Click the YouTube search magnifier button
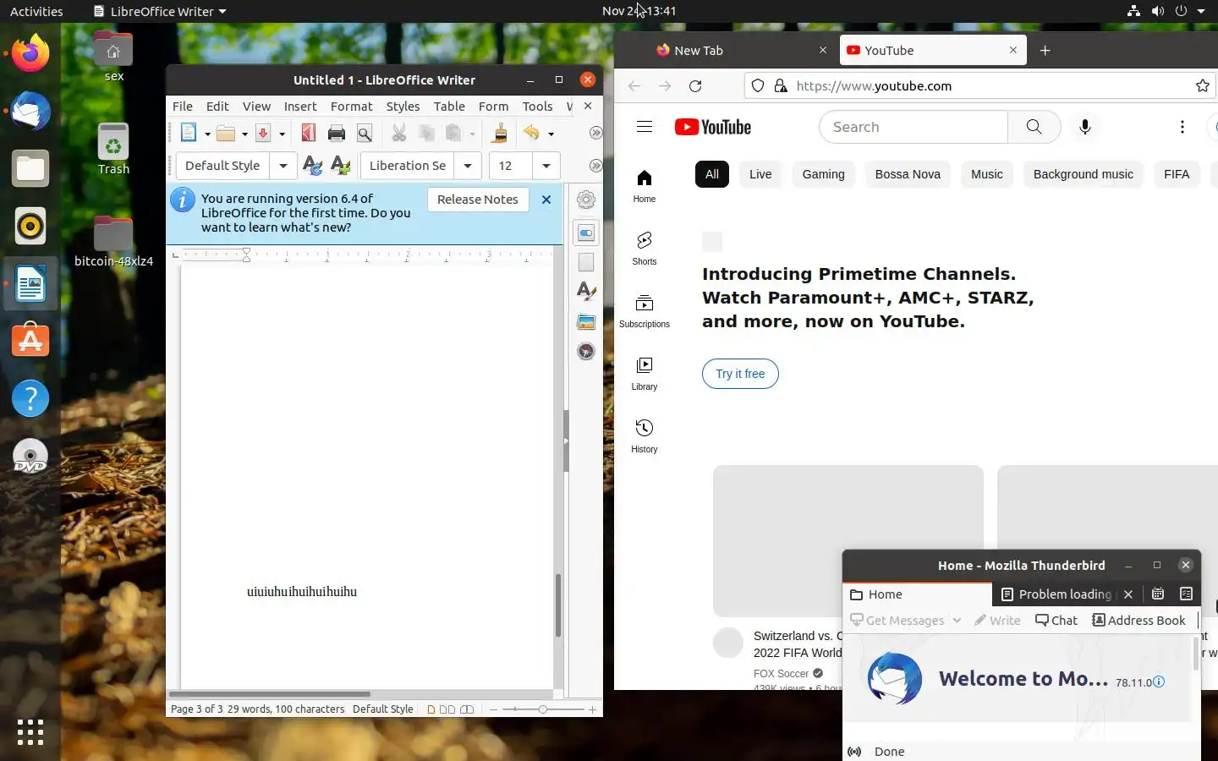The height and width of the screenshot is (761, 1218). coord(1034,127)
